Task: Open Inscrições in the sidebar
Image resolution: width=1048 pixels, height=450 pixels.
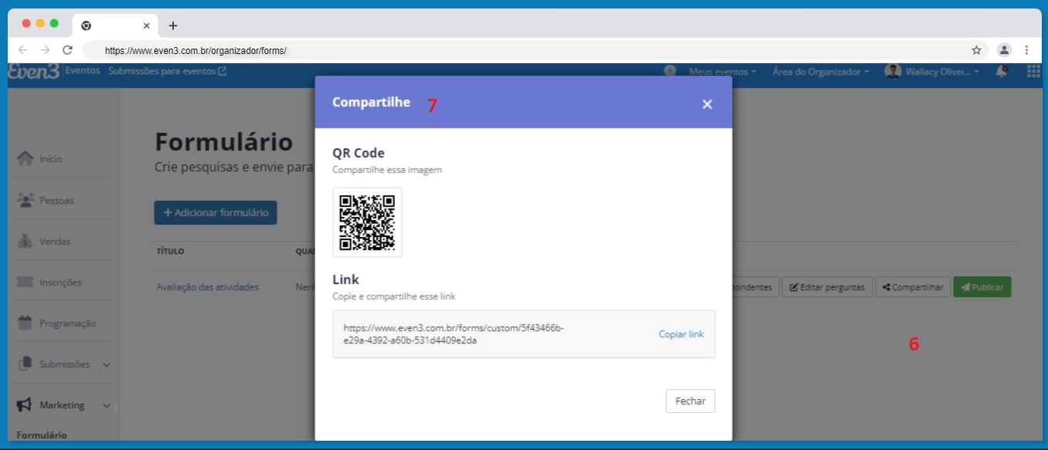Action: coord(60,282)
